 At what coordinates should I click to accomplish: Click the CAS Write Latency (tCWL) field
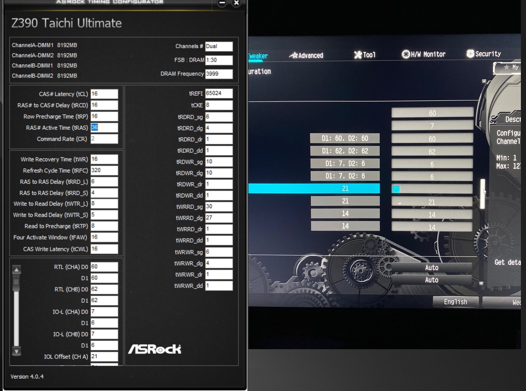coord(104,249)
